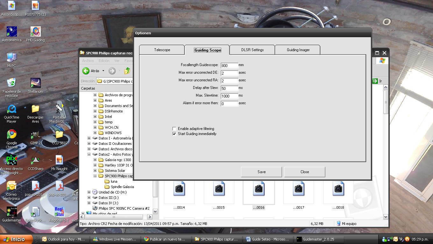
Task: Open the Papelera de reciclaje icon
Action: click(x=11, y=87)
